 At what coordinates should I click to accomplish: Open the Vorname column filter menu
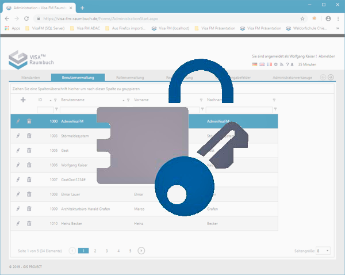[x=201, y=100]
